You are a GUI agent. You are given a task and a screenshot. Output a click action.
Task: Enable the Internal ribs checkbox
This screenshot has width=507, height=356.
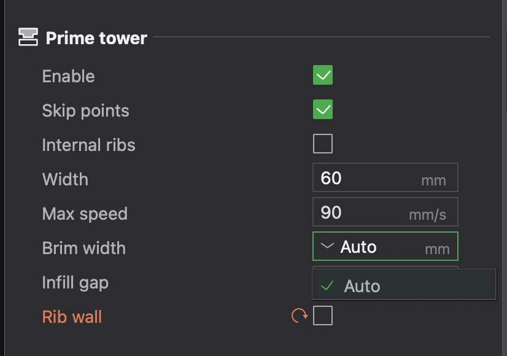(x=323, y=144)
